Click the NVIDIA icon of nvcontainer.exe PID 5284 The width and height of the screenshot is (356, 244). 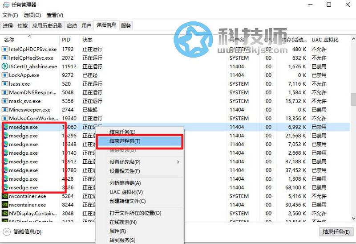click(x=5, y=196)
